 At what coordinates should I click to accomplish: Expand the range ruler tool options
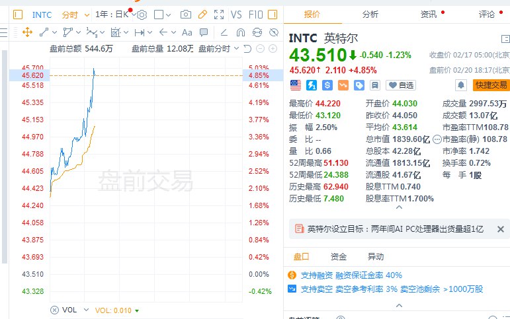pyautogui.click(x=149, y=32)
